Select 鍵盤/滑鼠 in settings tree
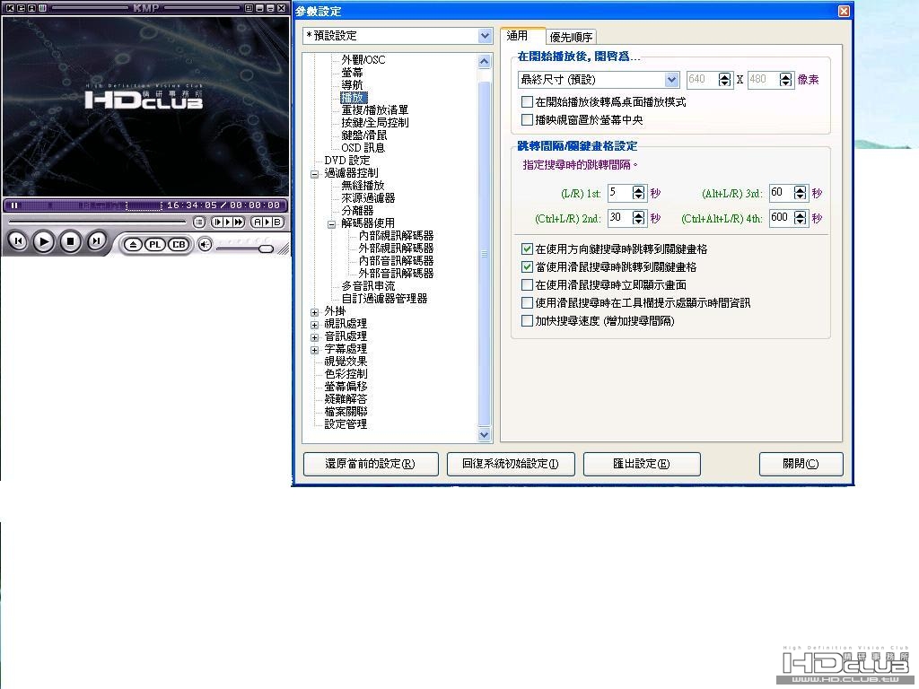 point(364,135)
